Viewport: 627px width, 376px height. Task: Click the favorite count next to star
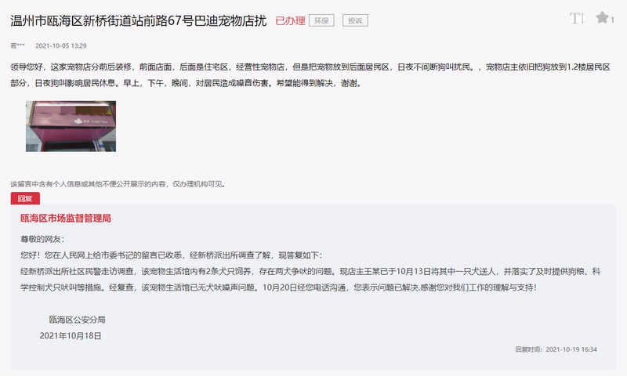click(x=612, y=20)
